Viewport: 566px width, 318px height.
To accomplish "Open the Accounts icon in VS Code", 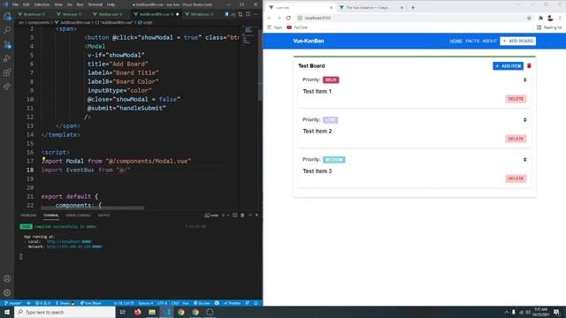I will [x=7, y=279].
